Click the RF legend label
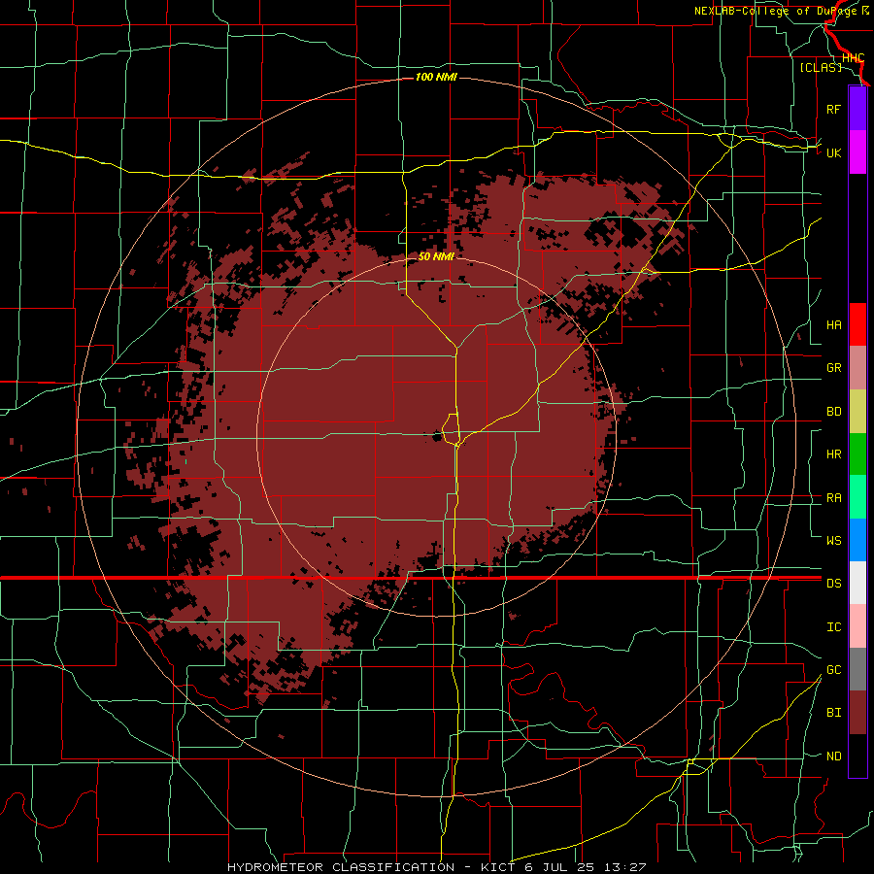This screenshot has width=874, height=874. (833, 109)
